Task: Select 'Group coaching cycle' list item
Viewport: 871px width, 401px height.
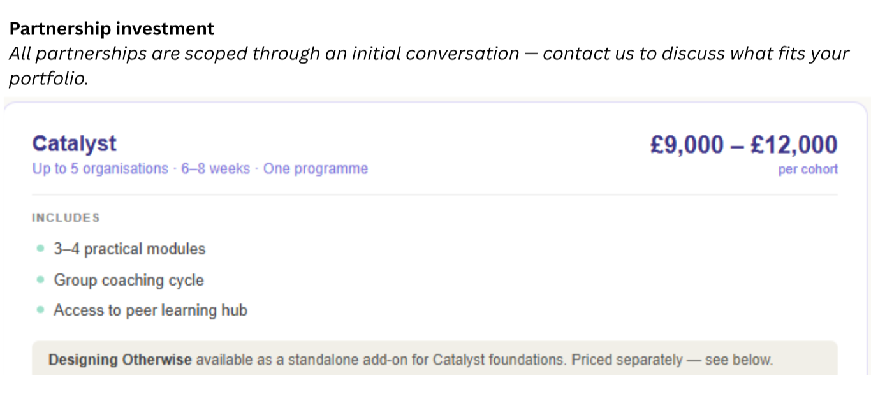Action: click(x=129, y=280)
